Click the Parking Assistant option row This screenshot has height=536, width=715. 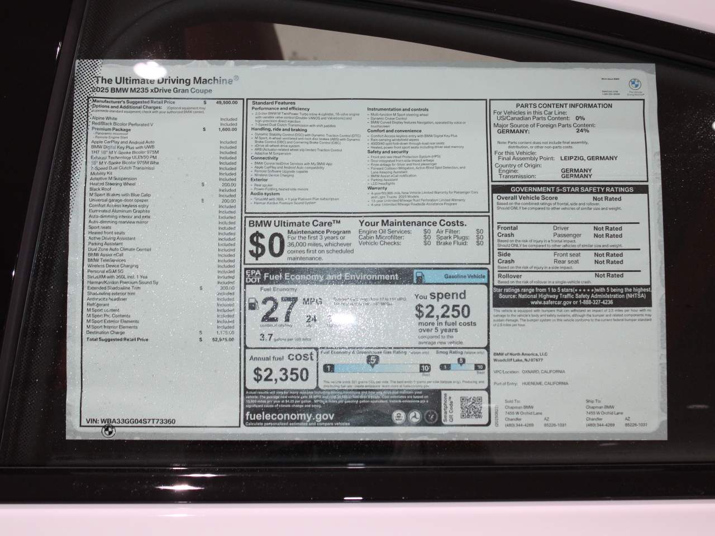tap(163, 244)
